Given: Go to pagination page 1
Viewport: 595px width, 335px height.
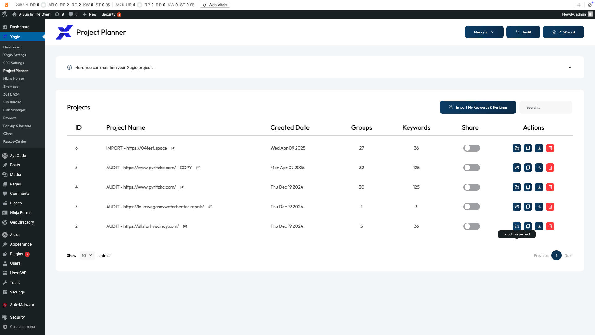Looking at the screenshot, I should pos(556,255).
